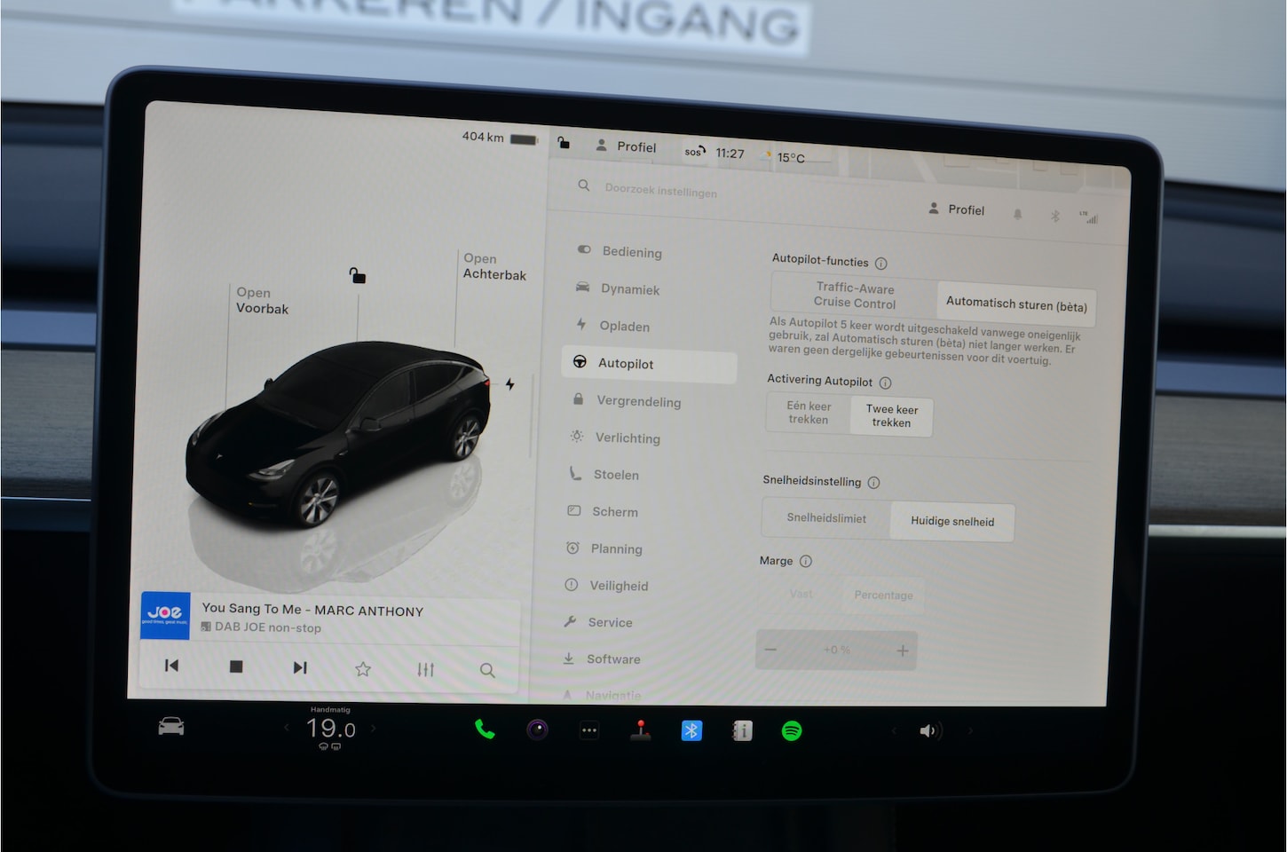
Task: Open Bluetooth app in the dock
Action: pos(691,730)
